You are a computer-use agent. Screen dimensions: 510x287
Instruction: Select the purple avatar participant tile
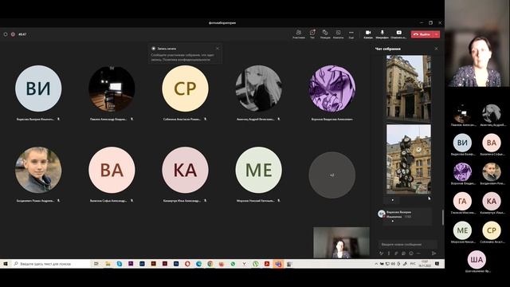pyautogui.click(x=332, y=88)
